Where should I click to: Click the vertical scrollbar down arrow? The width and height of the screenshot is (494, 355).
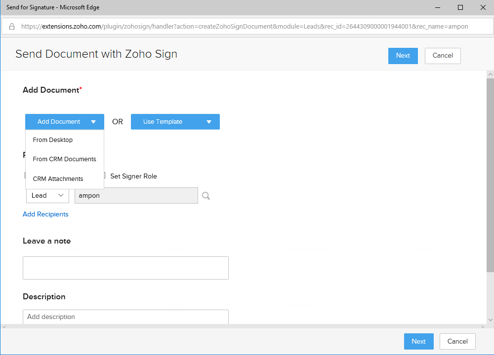(490, 320)
